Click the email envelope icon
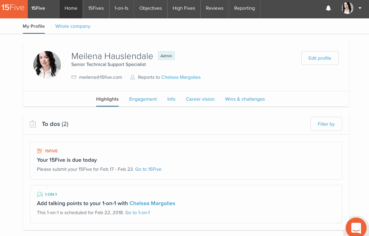 tap(74, 77)
